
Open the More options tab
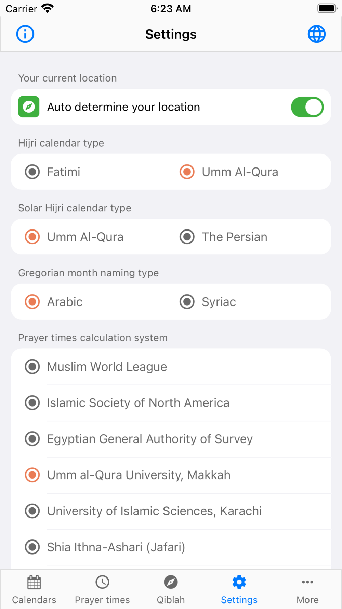(307, 590)
